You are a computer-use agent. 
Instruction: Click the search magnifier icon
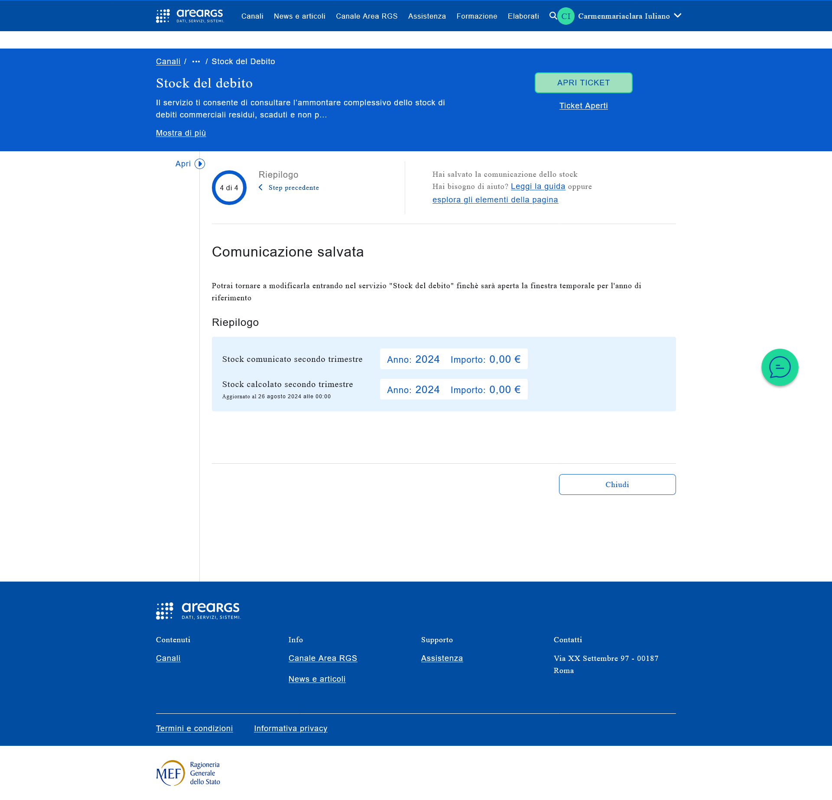pyautogui.click(x=553, y=16)
